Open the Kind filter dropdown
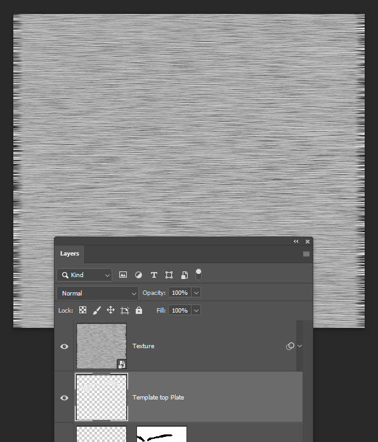Image resolution: width=378 pixels, height=442 pixels. pyautogui.click(x=84, y=275)
